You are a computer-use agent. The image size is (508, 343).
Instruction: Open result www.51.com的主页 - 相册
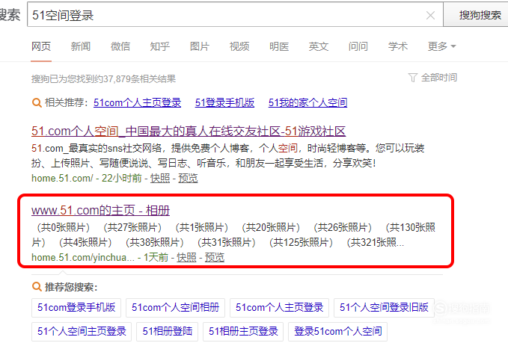[x=100, y=210]
